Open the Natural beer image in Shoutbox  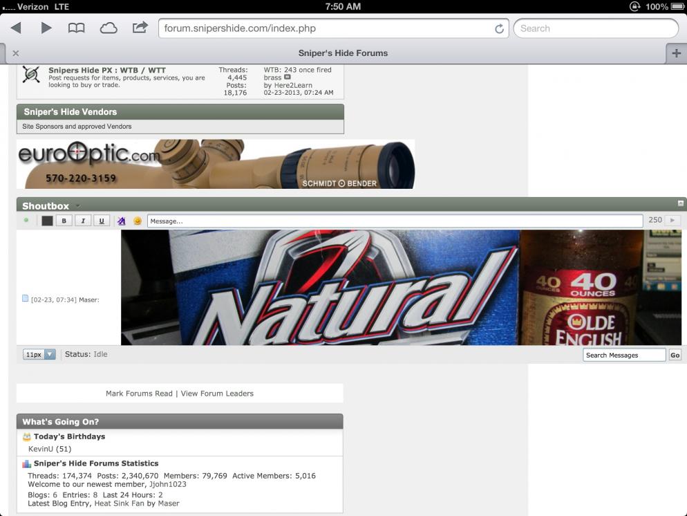(401, 288)
